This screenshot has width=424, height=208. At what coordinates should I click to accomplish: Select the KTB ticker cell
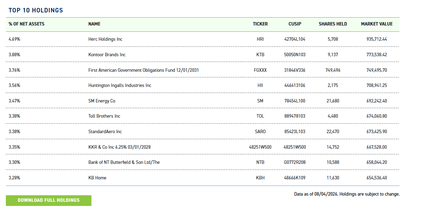coord(260,55)
